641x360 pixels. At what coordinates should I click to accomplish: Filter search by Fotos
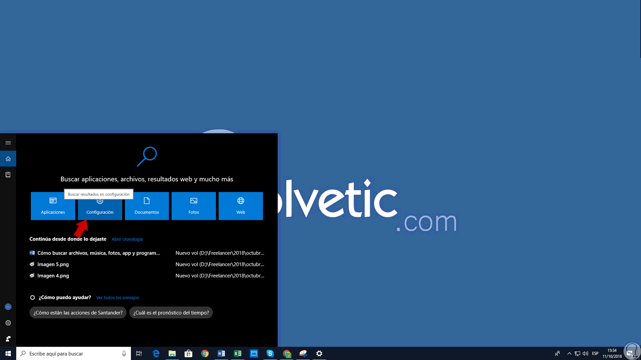click(194, 206)
